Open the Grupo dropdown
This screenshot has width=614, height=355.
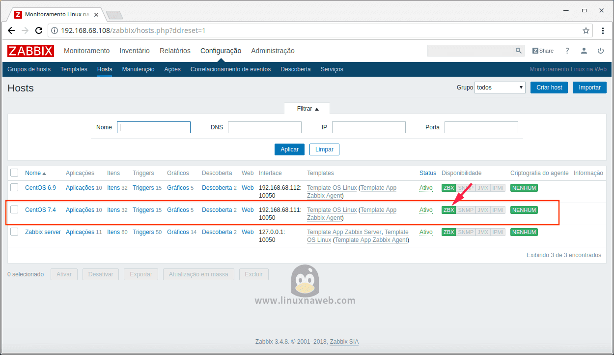point(500,88)
